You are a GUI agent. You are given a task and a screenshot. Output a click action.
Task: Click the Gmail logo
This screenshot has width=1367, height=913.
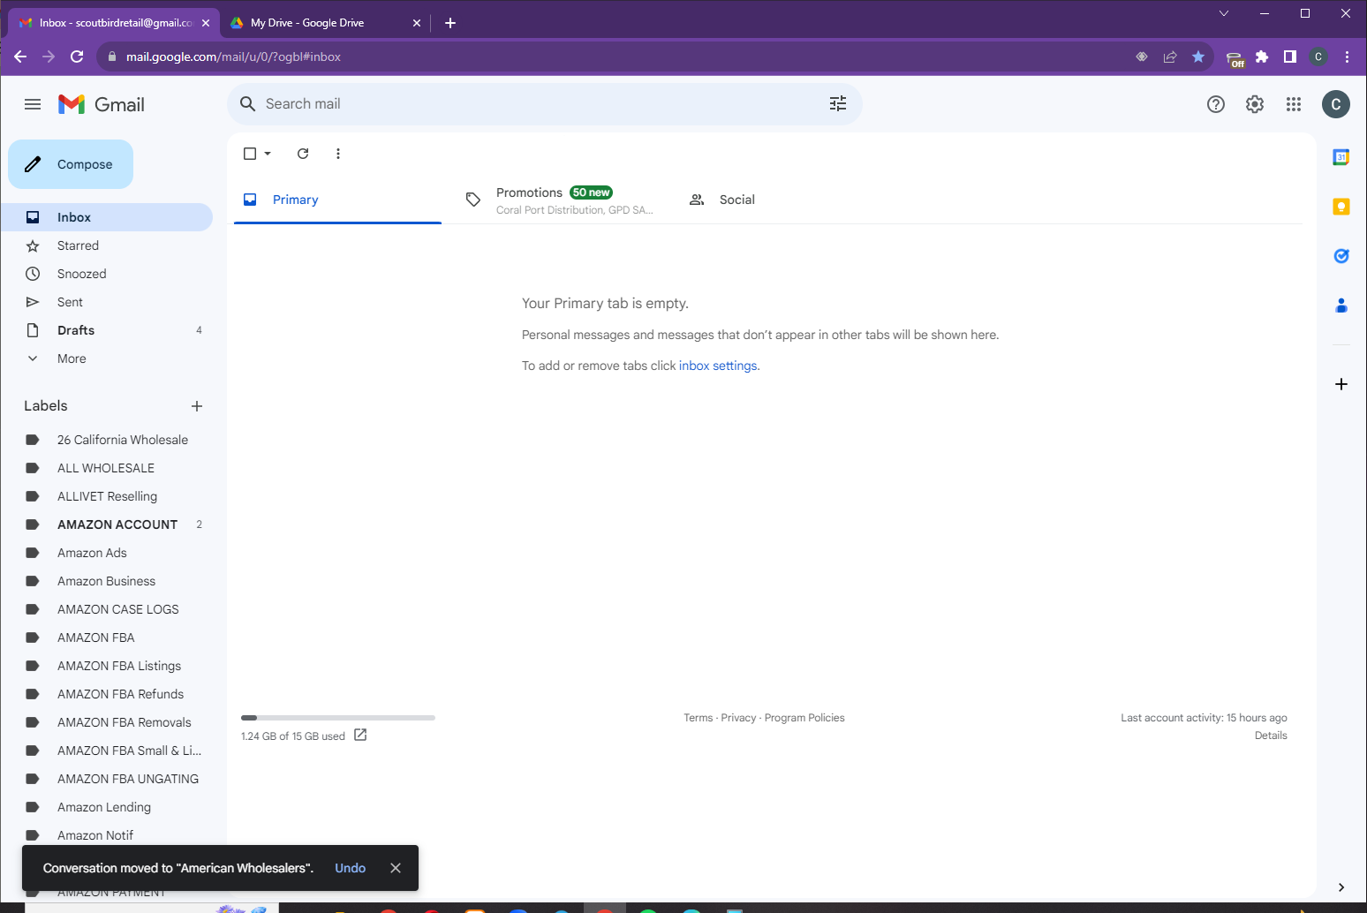coord(102,104)
